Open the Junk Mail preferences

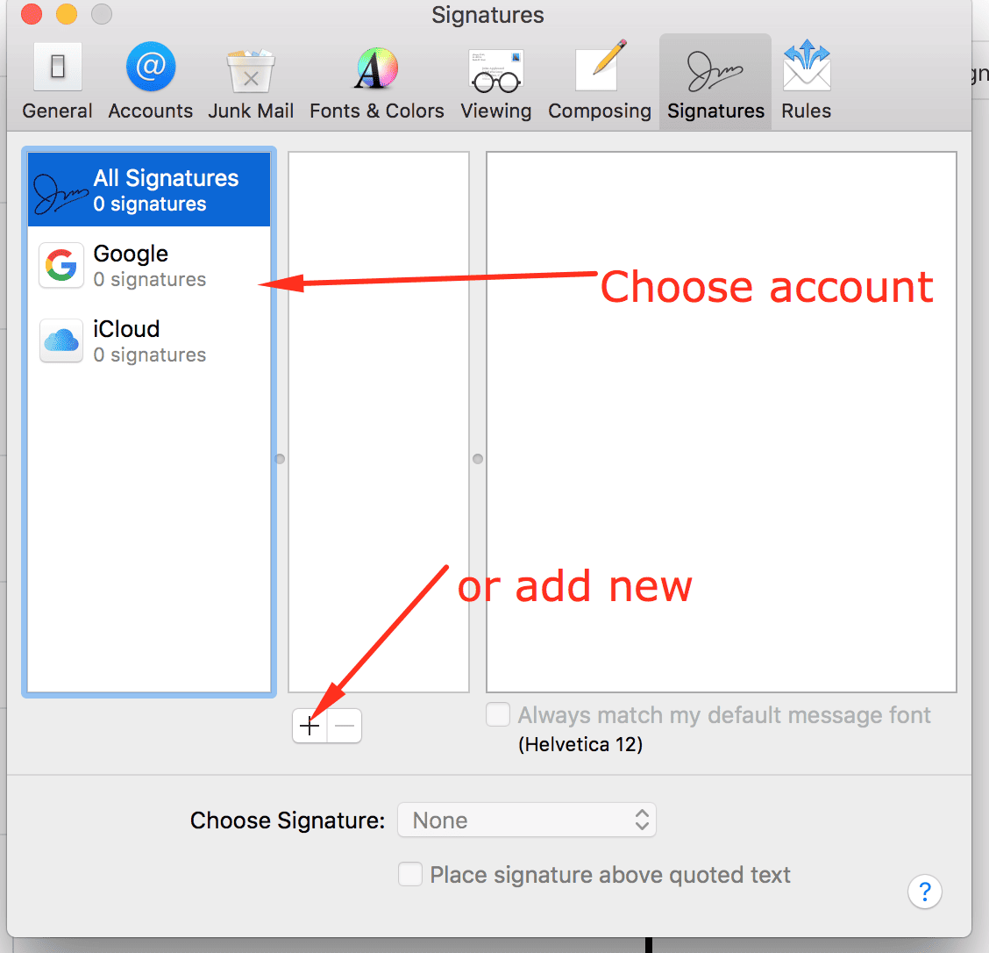250,79
